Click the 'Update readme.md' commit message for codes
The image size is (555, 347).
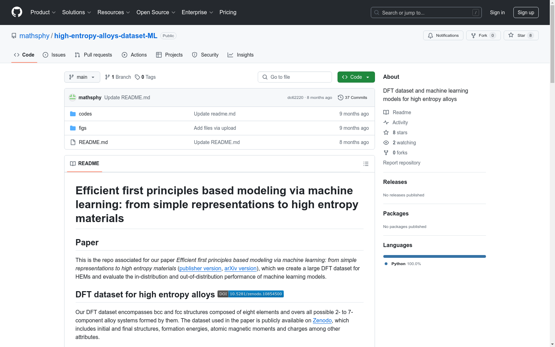point(215,114)
